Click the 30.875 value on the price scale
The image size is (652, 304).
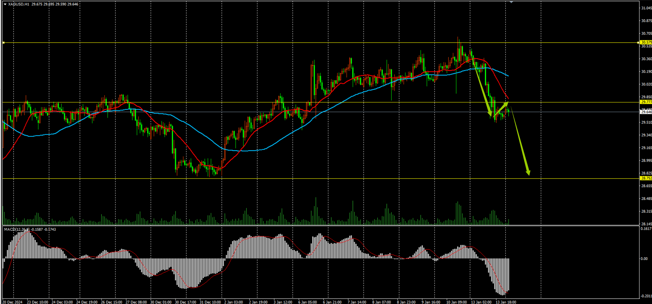[x=646, y=21]
